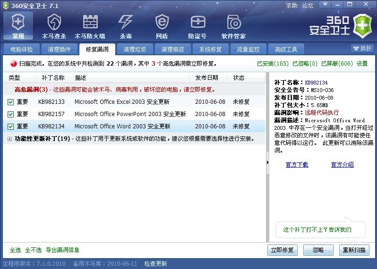Open the 木马查杀 trojan scan icon
This screenshot has width=377, height=269.
[54, 26]
